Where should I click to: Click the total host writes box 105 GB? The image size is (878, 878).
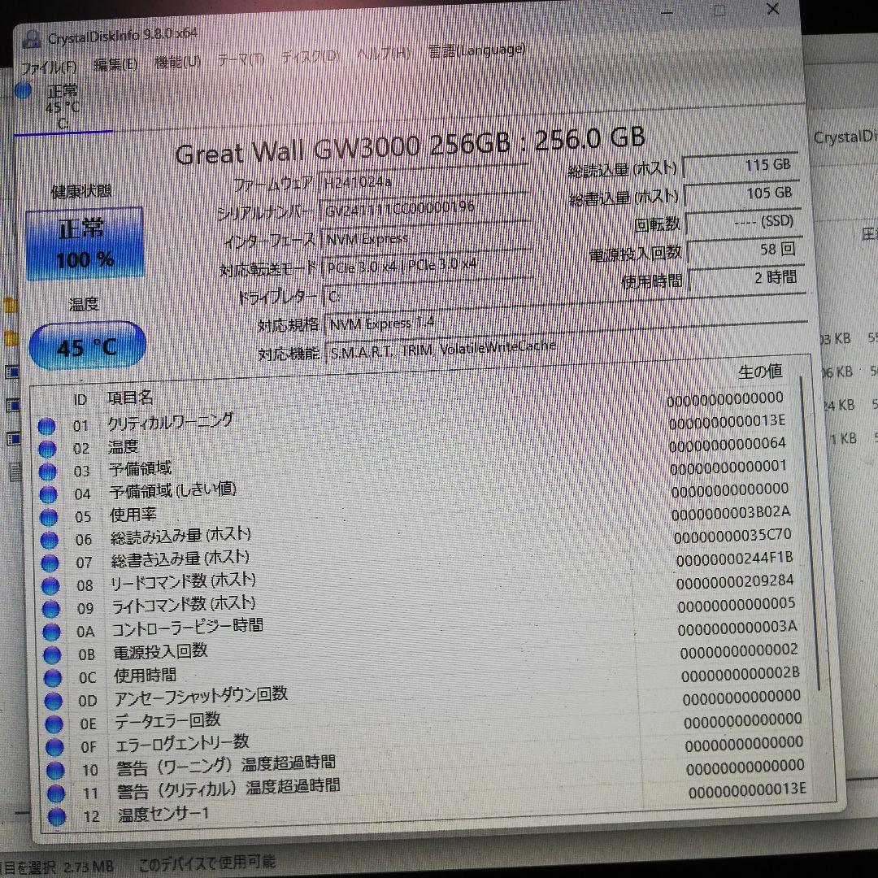click(x=742, y=193)
